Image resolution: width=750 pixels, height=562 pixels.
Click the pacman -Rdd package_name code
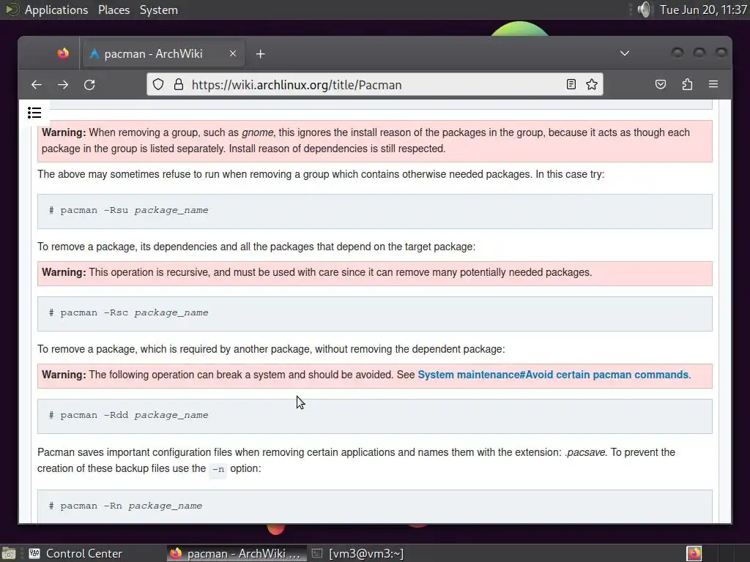(x=129, y=415)
